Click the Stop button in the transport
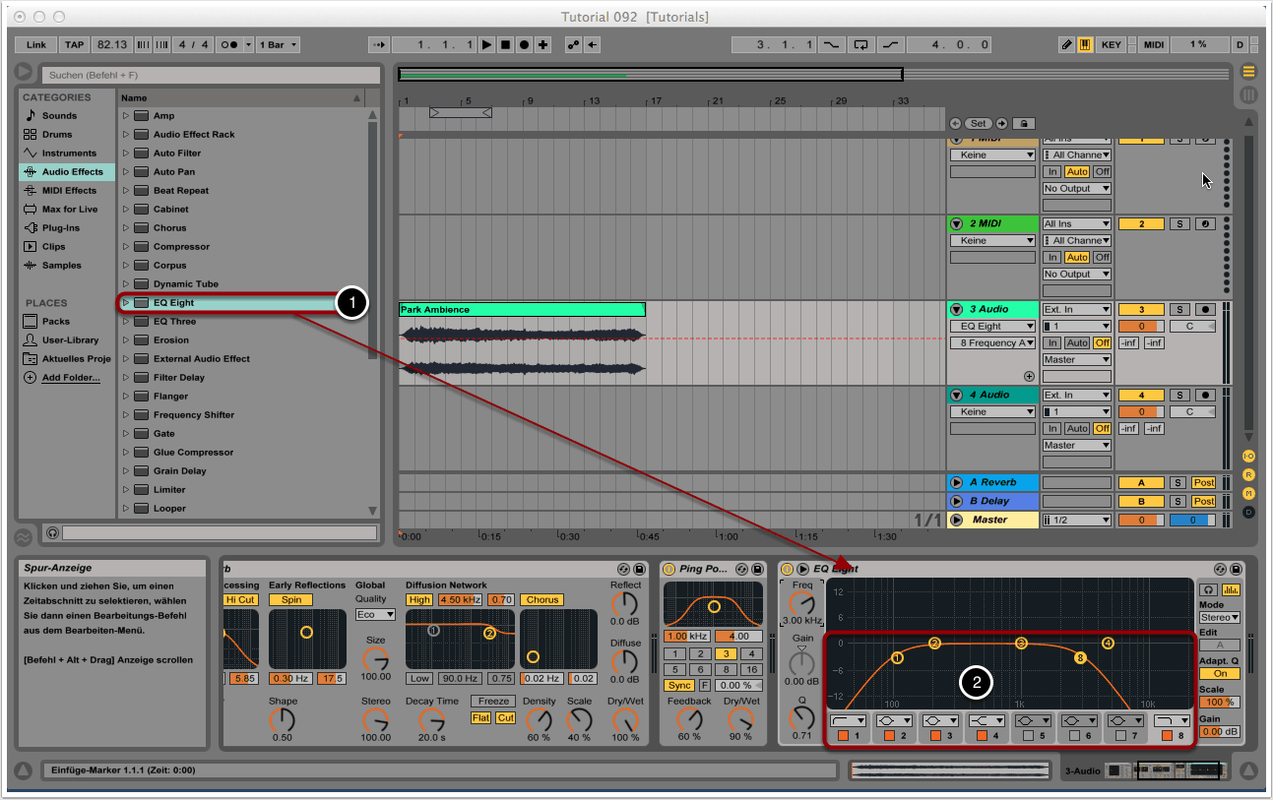The image size is (1273, 800). click(x=505, y=45)
